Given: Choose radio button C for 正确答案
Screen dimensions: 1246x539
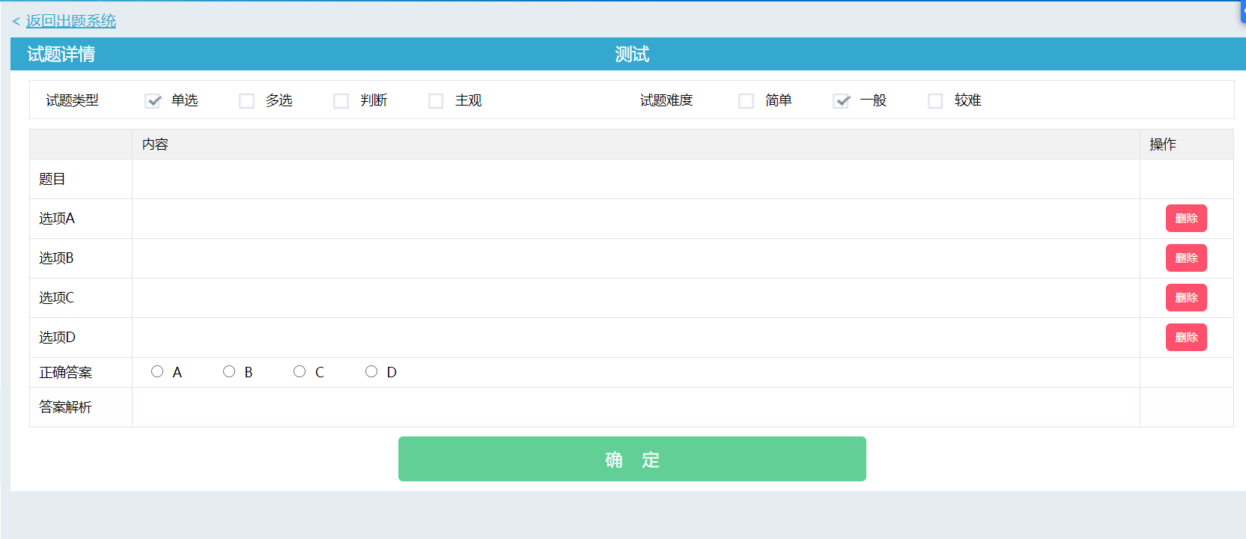Looking at the screenshot, I should [x=300, y=371].
